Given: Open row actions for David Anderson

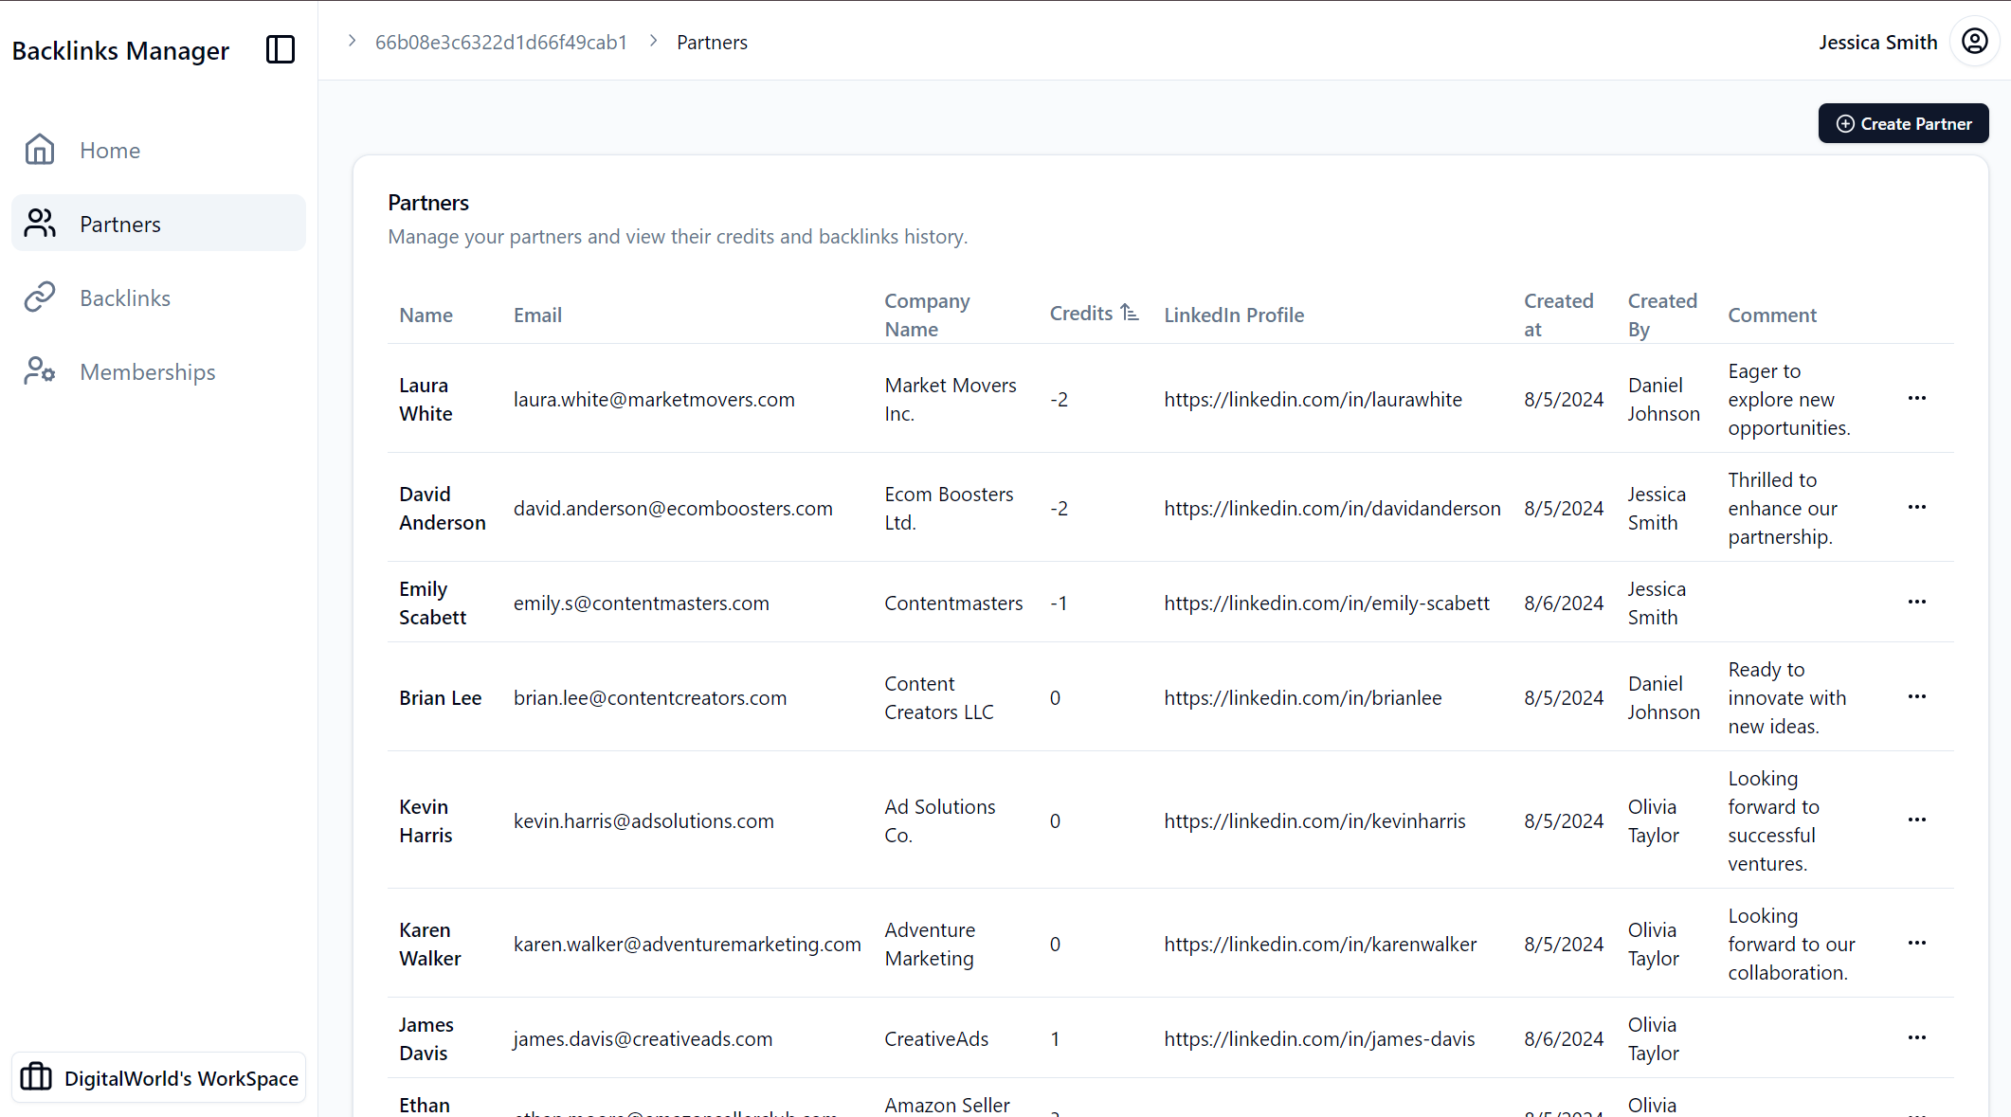Looking at the screenshot, I should (1916, 507).
